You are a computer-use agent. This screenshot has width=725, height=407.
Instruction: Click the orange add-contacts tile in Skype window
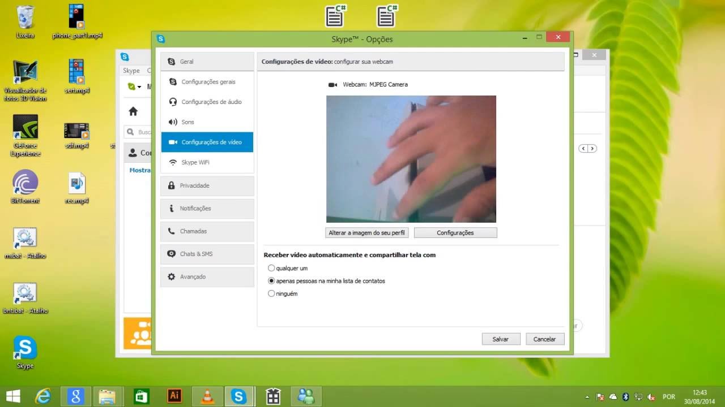click(138, 334)
